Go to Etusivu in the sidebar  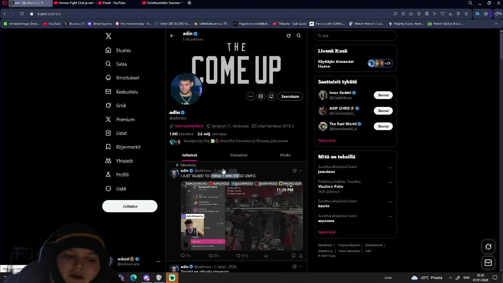[x=118, y=50]
